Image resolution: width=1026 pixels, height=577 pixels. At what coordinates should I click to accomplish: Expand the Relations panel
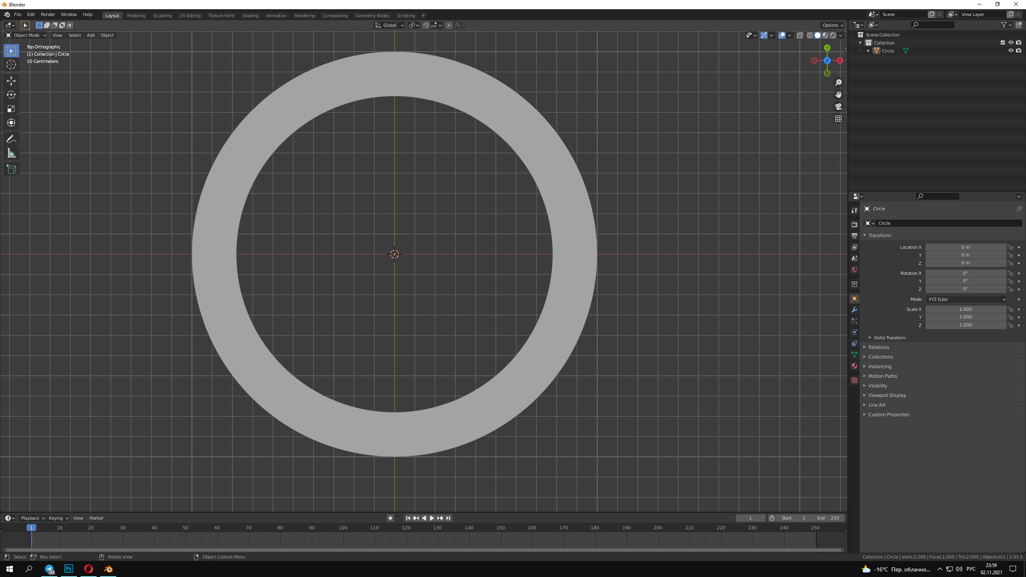coord(878,347)
